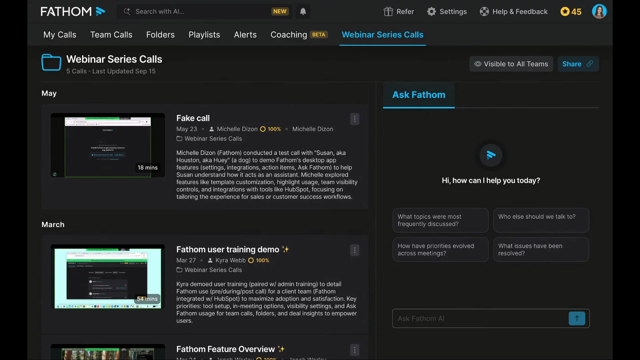
Task: Click Webinar Series Calls folder link under Fake call
Action: [213, 139]
